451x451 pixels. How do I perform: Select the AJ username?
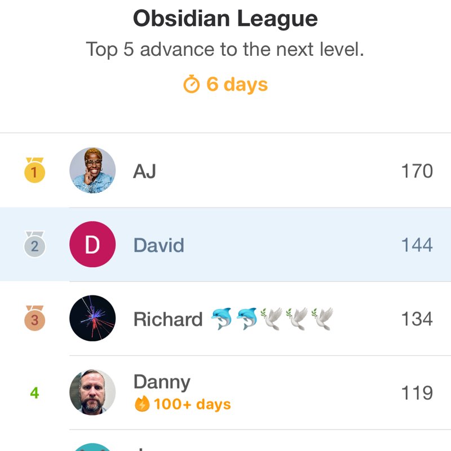click(x=144, y=171)
